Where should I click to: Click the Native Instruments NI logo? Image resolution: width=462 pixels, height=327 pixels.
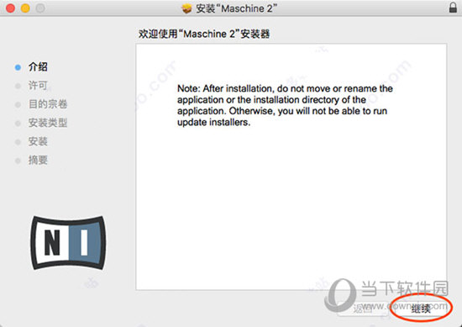[x=68, y=242]
